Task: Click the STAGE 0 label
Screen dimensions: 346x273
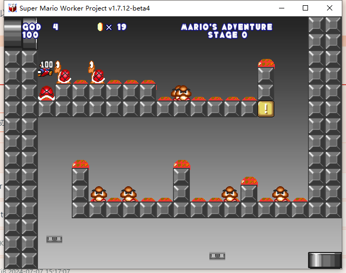Action: (x=227, y=35)
